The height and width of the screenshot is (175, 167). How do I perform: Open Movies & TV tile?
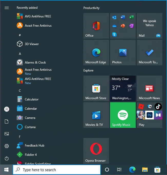(96, 115)
